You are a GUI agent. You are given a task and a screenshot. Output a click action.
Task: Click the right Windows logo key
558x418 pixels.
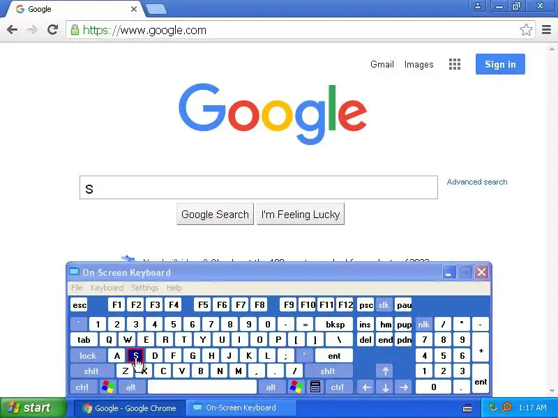pos(296,387)
